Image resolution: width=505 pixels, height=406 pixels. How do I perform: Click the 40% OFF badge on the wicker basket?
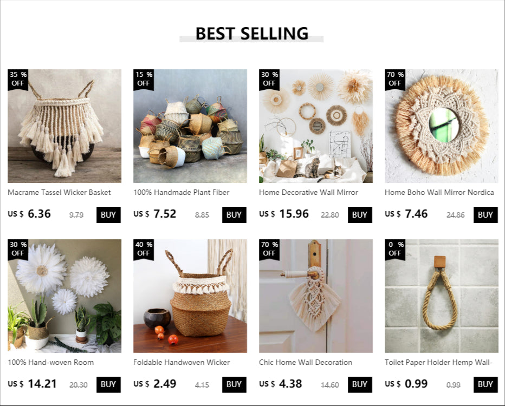pyautogui.click(x=144, y=249)
